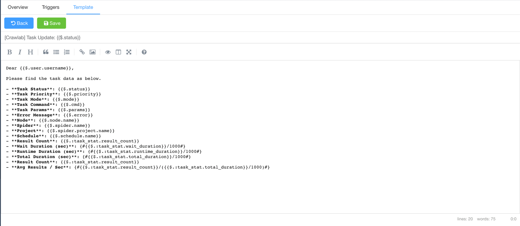Click the green Save button
Viewport: 520px width, 226px height.
coord(51,23)
